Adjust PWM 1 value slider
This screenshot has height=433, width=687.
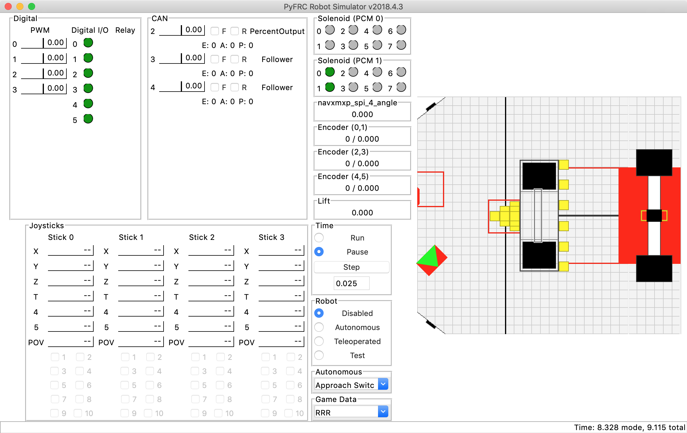click(44, 59)
